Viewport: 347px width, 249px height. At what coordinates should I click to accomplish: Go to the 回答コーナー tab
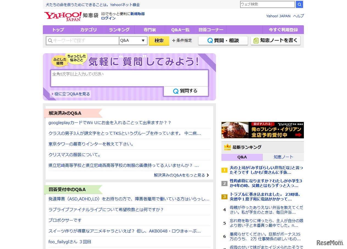pyautogui.click(x=211, y=29)
